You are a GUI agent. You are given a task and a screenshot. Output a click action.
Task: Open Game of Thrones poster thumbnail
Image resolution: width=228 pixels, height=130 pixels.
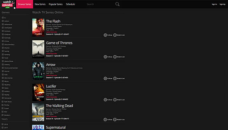pos(38,49)
